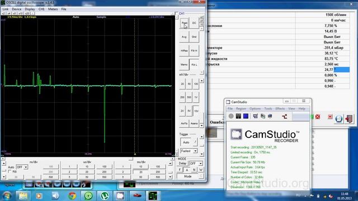The width and height of the screenshot is (358, 201).
Task: Click the x20 zoom button in oscilloscope toolbar
Action: click(x=27, y=13)
